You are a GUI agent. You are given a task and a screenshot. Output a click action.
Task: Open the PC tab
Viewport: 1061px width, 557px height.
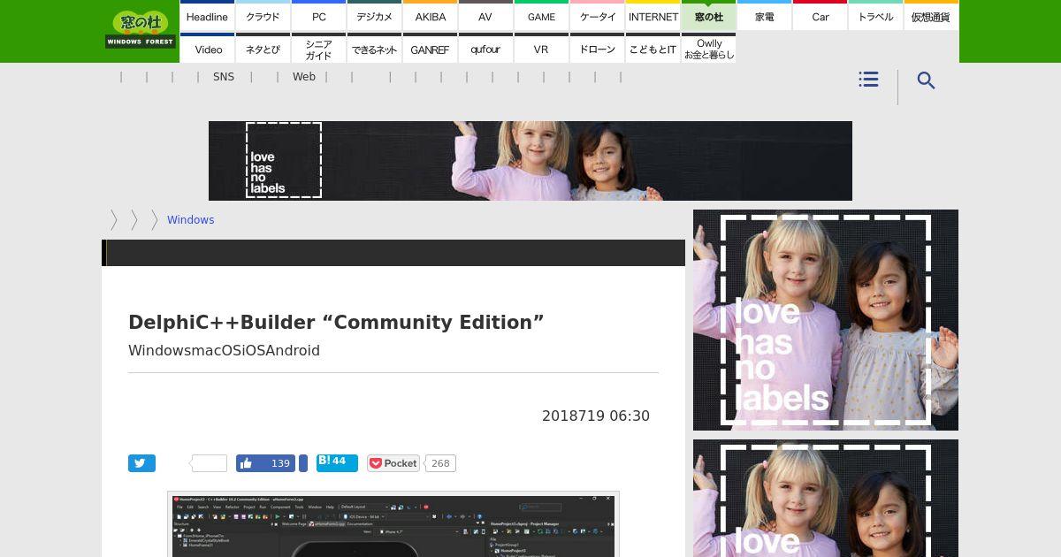coord(318,16)
